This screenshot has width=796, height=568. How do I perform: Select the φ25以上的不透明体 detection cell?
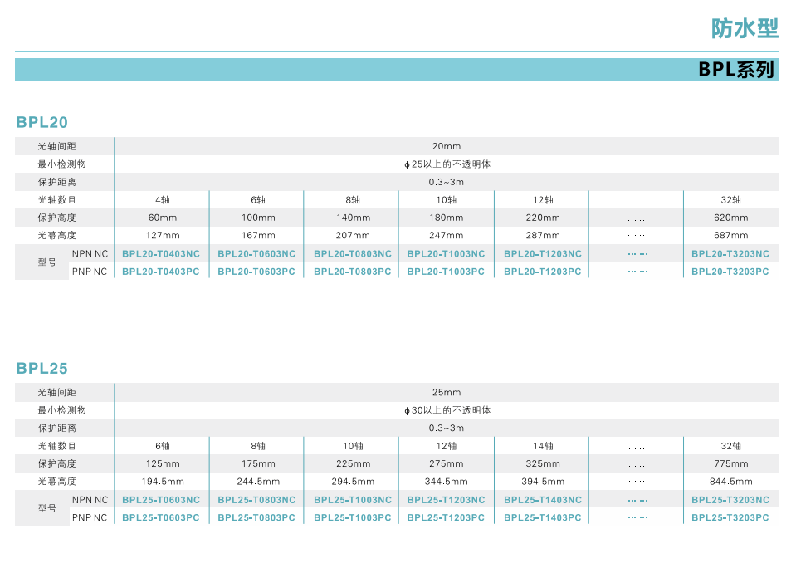coord(447,164)
